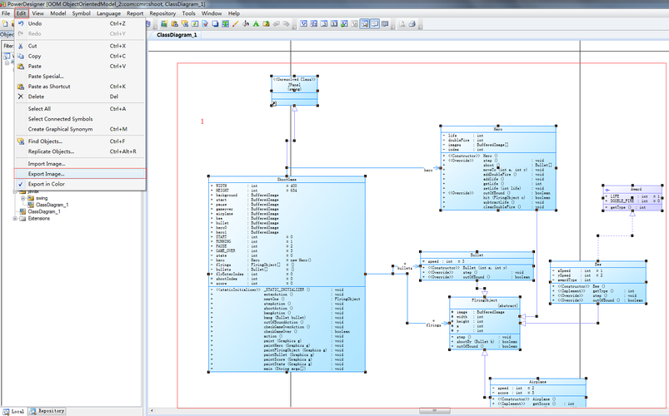Choose Paste as Shortcut entry

pyautogui.click(x=80, y=87)
